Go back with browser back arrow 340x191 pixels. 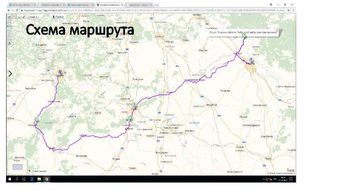(x=8, y=10)
